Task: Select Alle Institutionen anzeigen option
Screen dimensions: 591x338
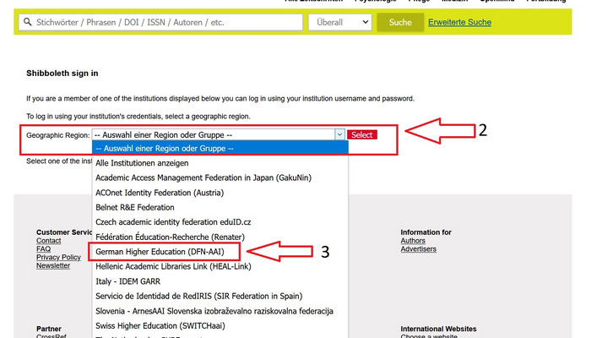Action: [220, 163]
